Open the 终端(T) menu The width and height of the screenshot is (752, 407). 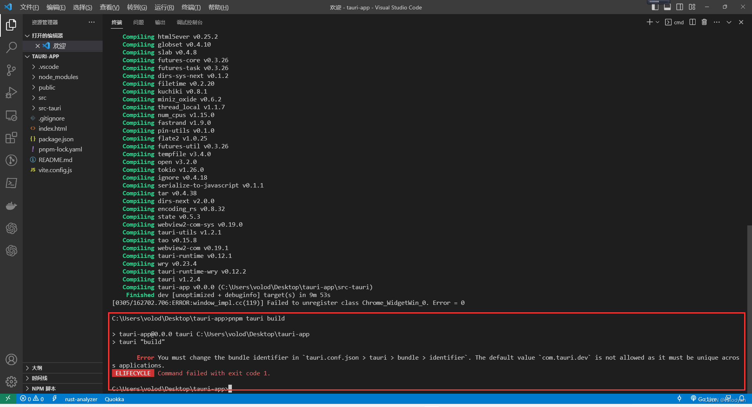pos(191,7)
